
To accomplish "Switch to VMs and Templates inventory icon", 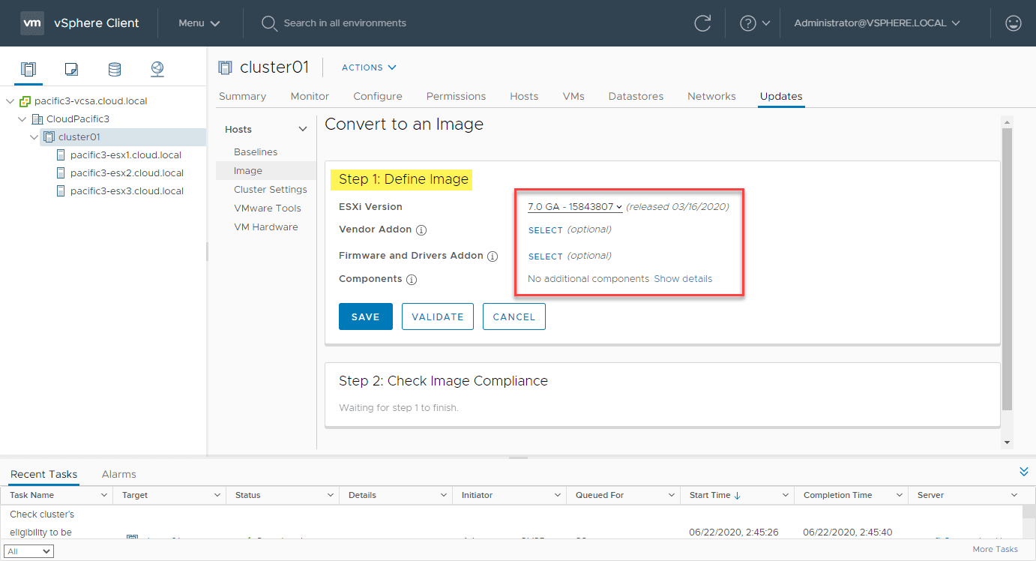I will pyautogui.click(x=71, y=70).
